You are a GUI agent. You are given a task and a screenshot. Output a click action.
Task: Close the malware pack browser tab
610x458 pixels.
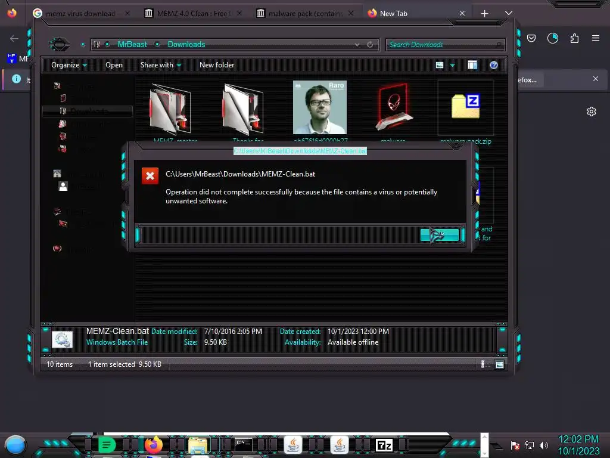(x=351, y=13)
